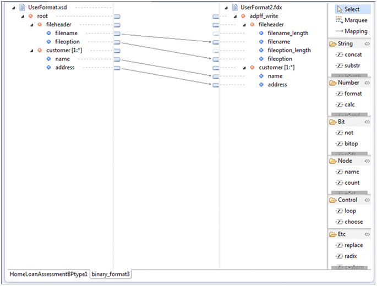Pin the Number drawer open
The image size is (377, 286).
pos(367,83)
